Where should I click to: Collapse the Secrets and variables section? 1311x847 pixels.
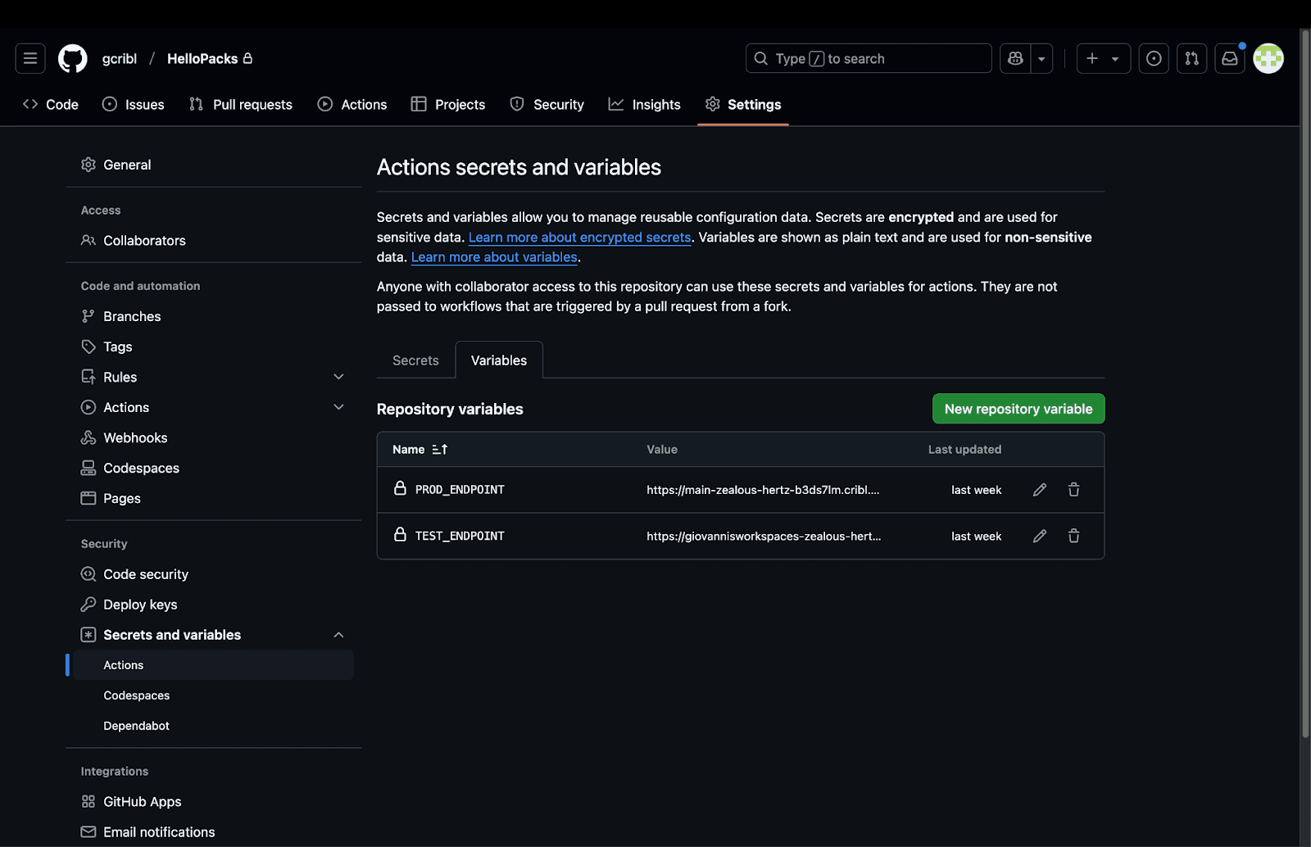pyautogui.click(x=338, y=635)
